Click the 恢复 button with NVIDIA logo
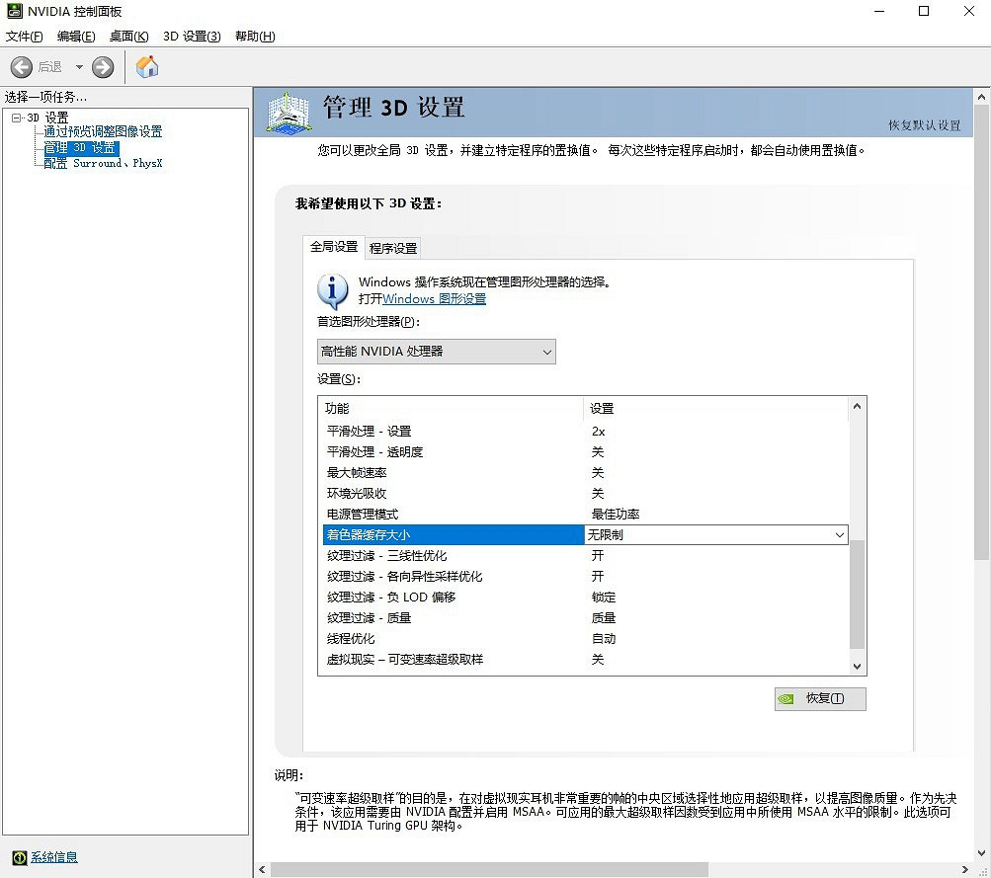This screenshot has width=991, height=878. [820, 698]
